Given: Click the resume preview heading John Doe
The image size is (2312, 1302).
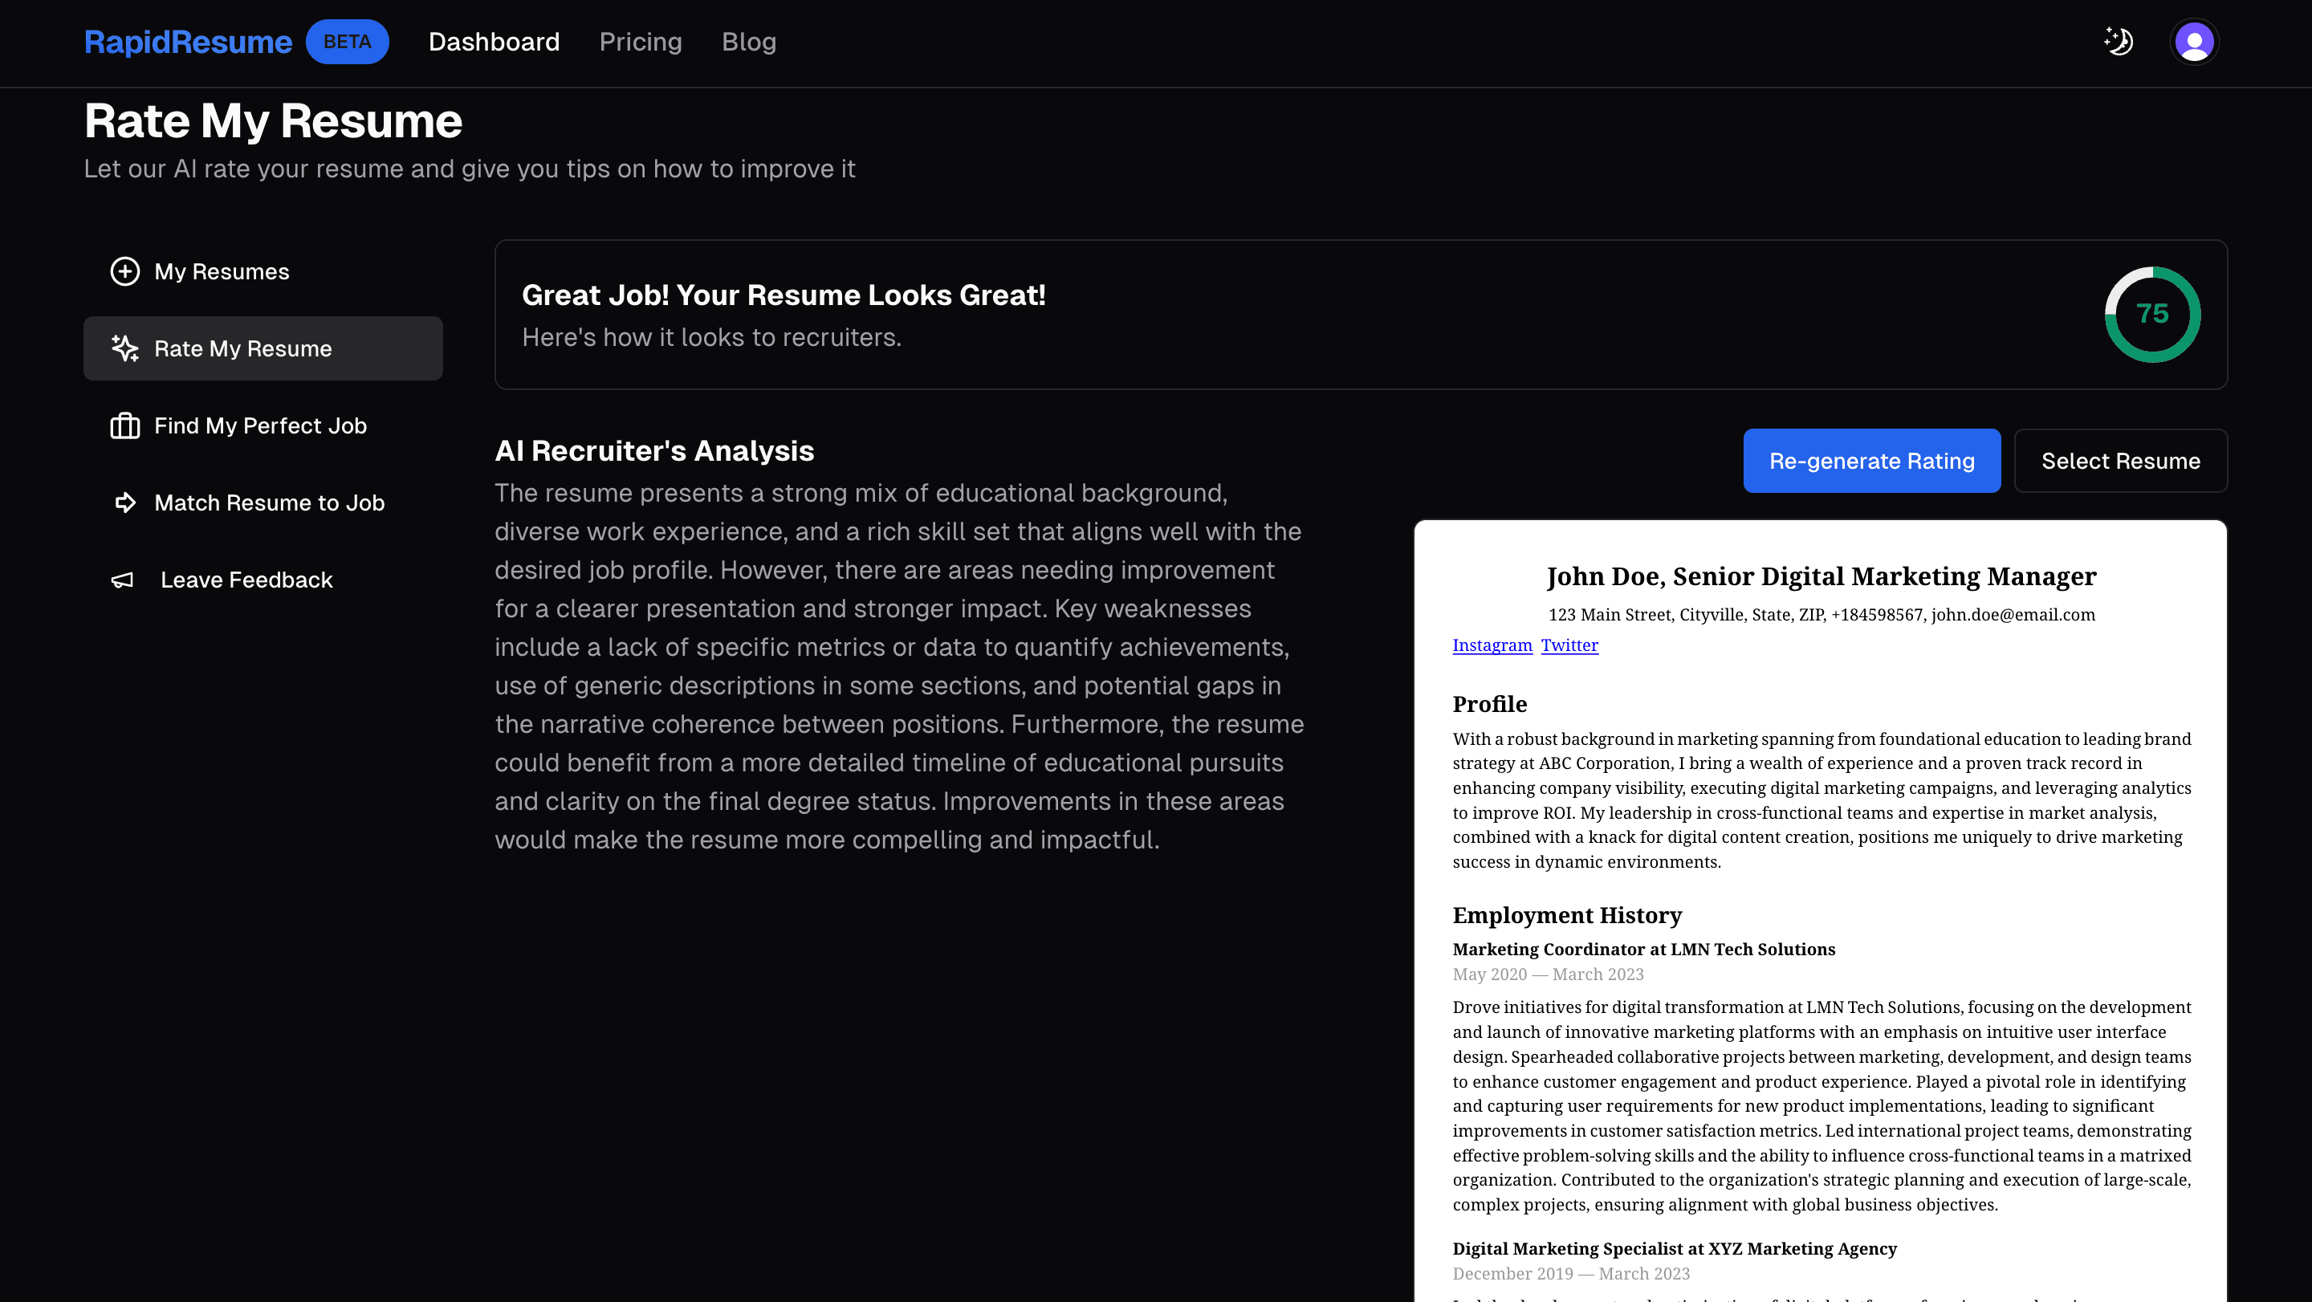Looking at the screenshot, I should point(1821,576).
